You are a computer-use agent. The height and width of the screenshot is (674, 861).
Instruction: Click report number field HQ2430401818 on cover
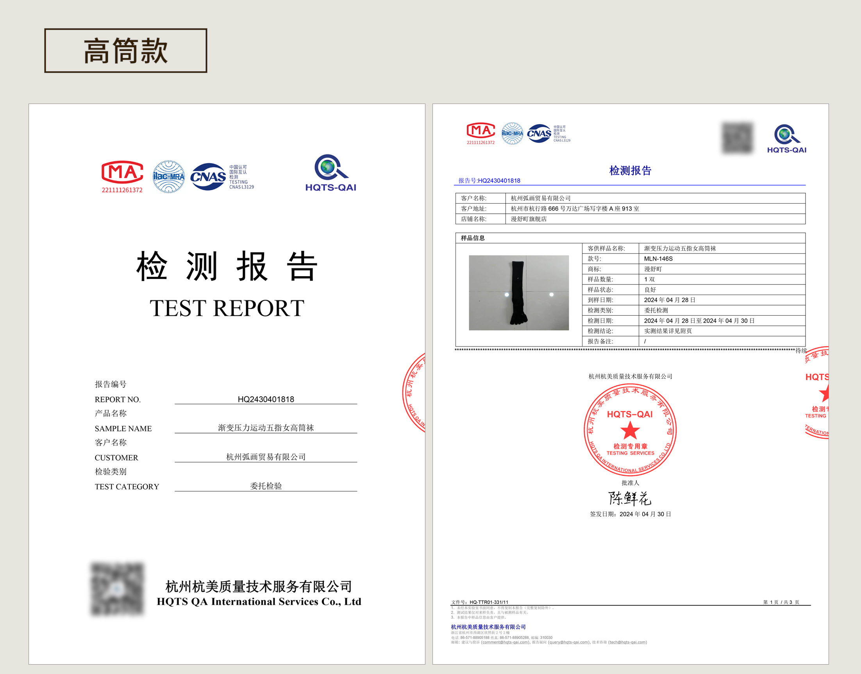coord(266,399)
